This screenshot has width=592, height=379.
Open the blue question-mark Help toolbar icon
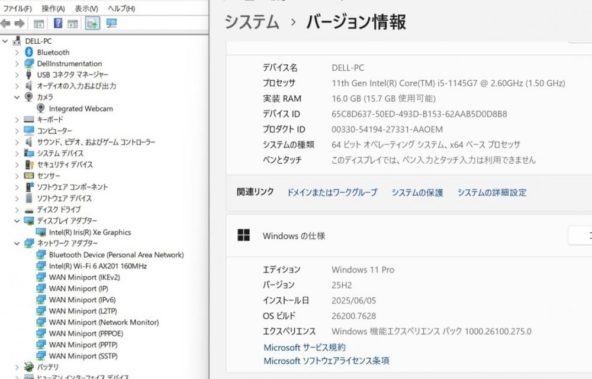tap(58, 24)
